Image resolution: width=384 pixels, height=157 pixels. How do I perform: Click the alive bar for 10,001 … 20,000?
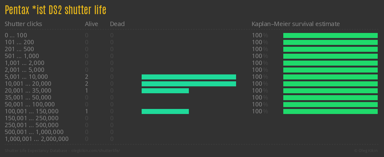point(189,84)
